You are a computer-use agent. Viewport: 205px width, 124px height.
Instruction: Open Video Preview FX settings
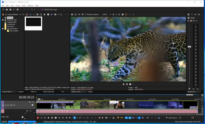[79, 15]
